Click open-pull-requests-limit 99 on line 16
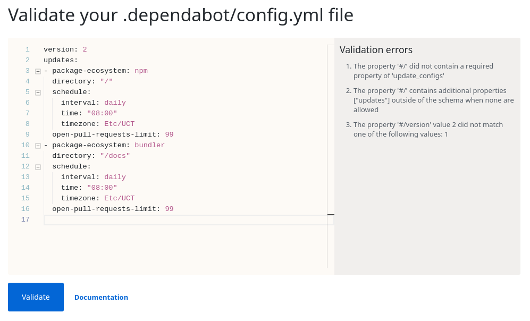Viewport: 530px width, 321px height. 113,209
